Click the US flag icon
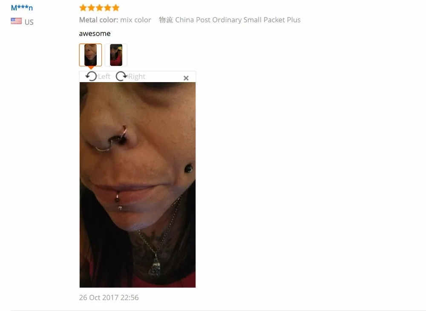Screen dimensions: 426x311 (16, 21)
